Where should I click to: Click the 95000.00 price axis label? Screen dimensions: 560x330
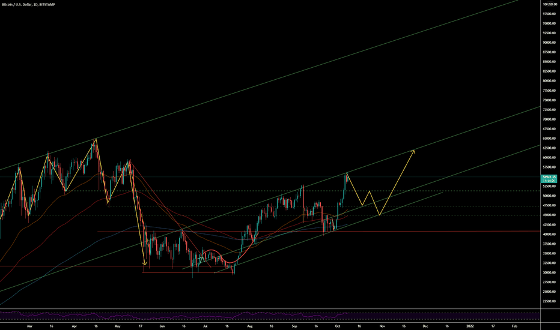pyautogui.click(x=549, y=23)
